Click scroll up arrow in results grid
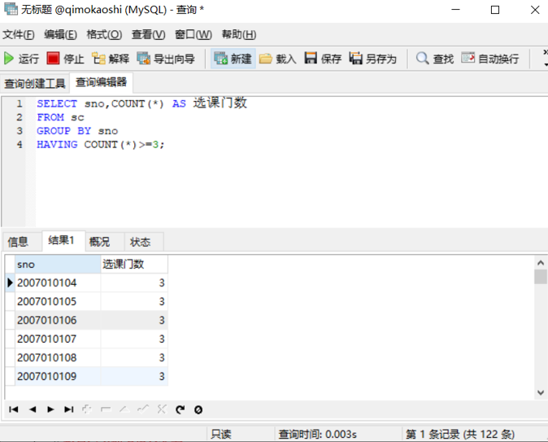 [541, 262]
